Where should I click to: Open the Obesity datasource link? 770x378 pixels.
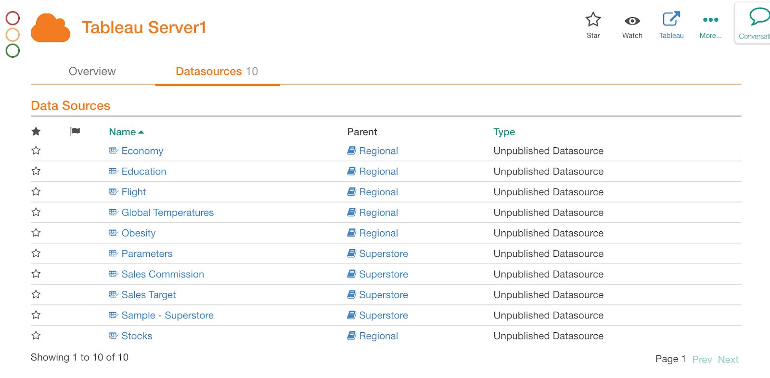coord(139,233)
